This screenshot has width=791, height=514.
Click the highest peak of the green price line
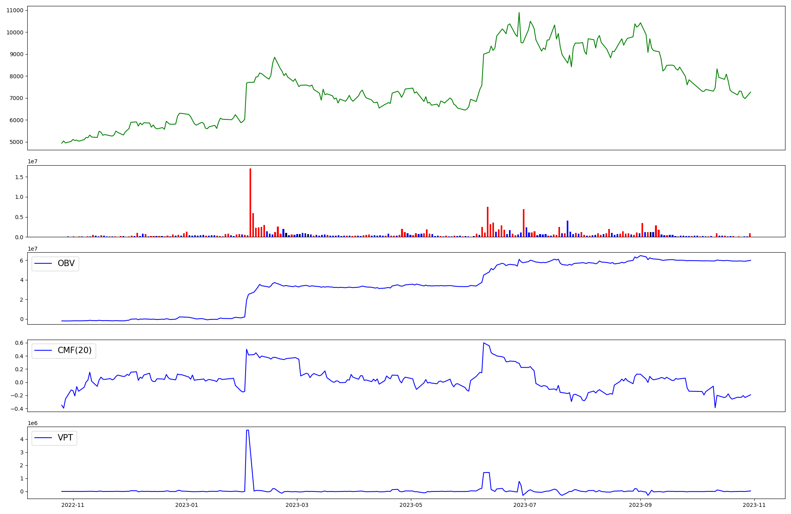coord(519,13)
